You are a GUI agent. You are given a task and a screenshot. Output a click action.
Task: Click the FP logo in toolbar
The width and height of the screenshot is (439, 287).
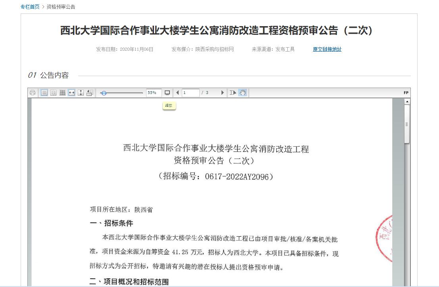406,93
